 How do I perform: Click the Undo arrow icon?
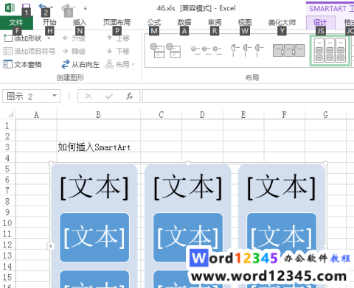pos(44,7)
